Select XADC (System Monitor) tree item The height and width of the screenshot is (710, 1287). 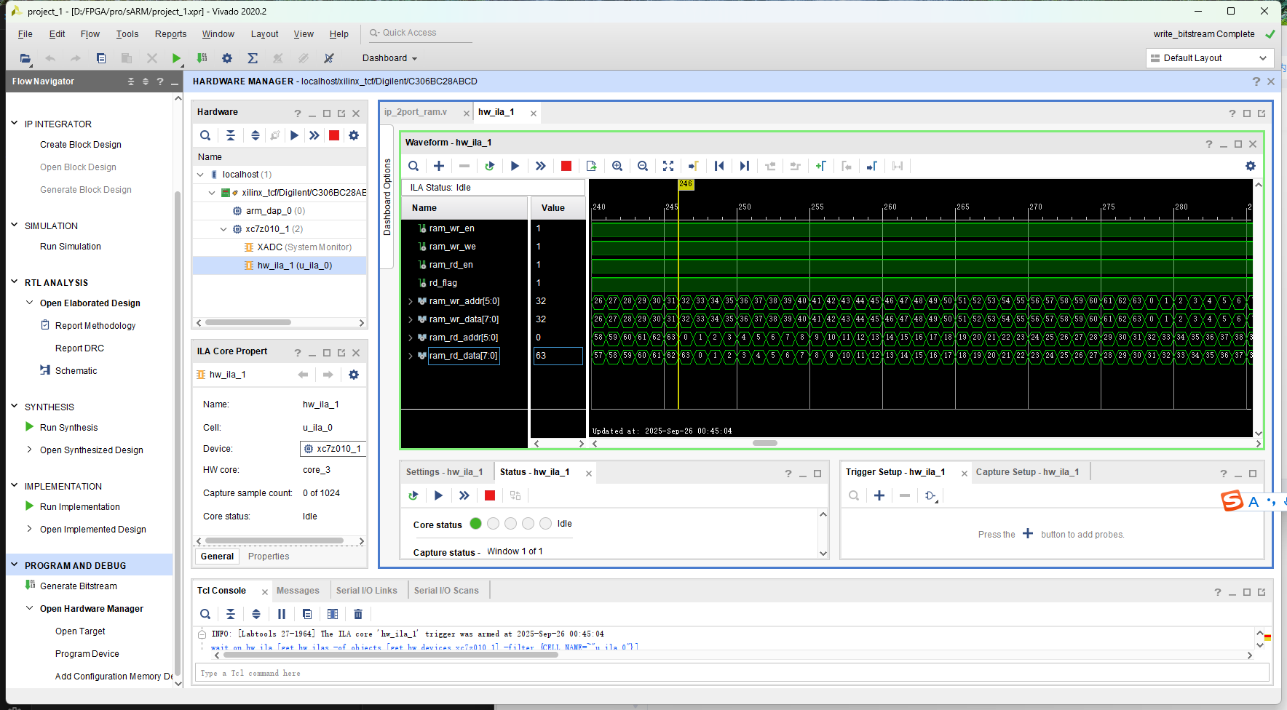coord(304,247)
